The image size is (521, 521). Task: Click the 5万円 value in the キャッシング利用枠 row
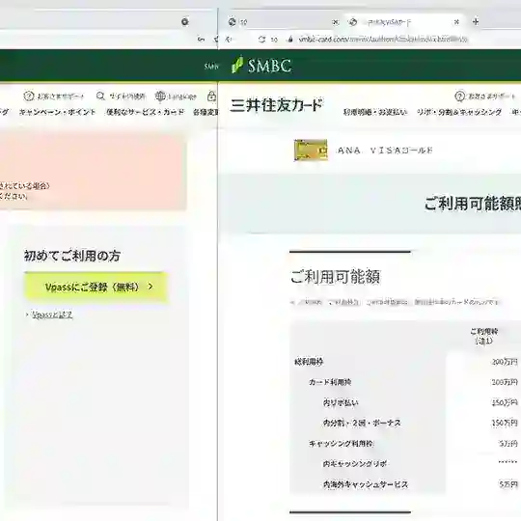pos(508,444)
